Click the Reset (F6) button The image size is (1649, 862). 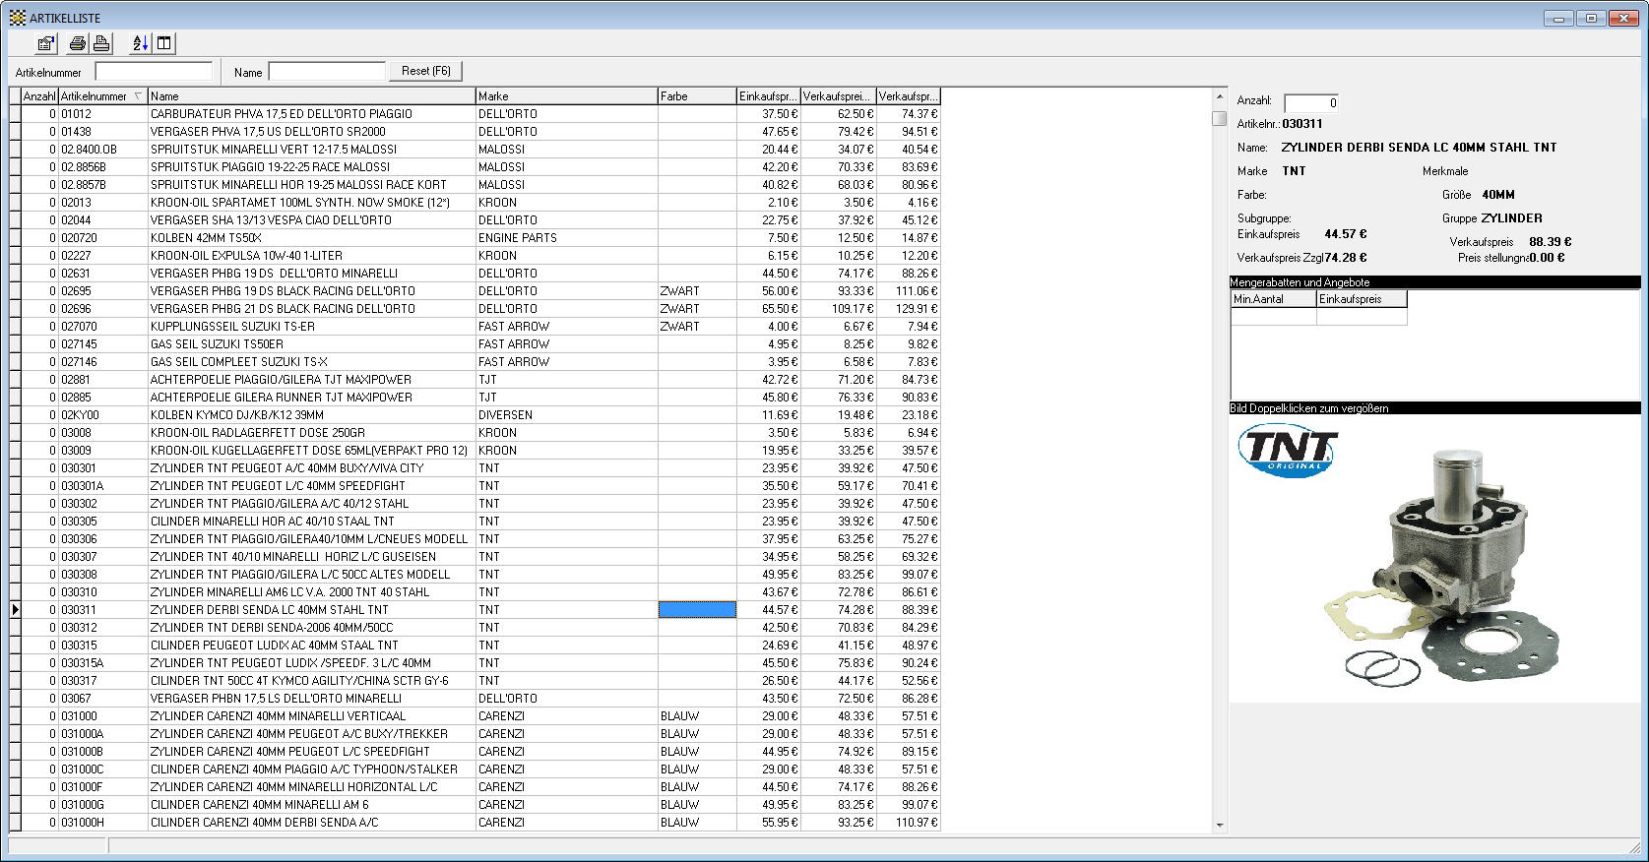pos(426,71)
